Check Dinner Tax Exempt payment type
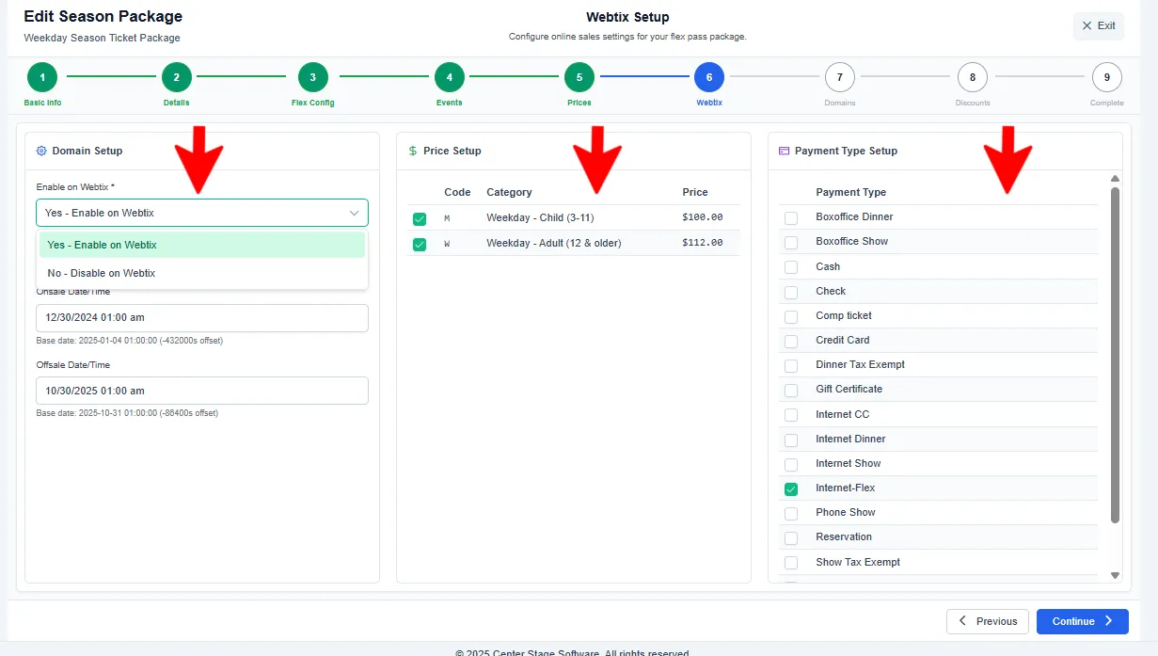Viewport: 1158px width, 656px height. point(791,365)
